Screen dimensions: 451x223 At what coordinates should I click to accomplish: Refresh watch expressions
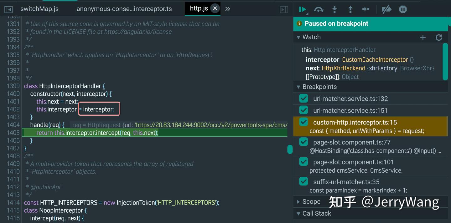[x=439, y=37]
